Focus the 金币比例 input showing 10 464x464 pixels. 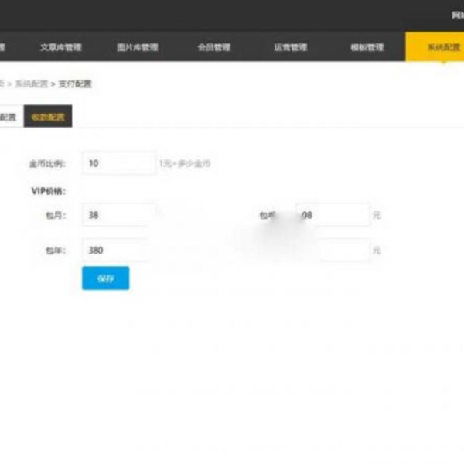[x=118, y=163]
